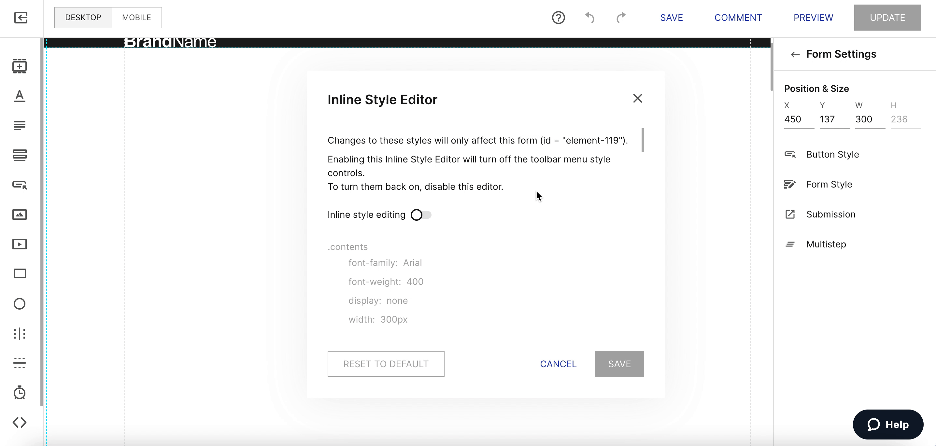Click the undo arrow in top bar

click(x=590, y=18)
